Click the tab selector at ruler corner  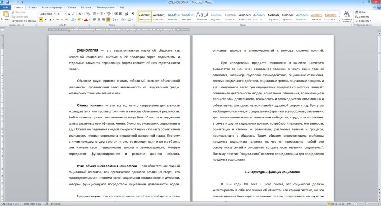click(x=2, y=30)
